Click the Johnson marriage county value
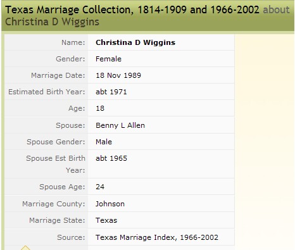The height and width of the screenshot is (250, 295). click(110, 204)
